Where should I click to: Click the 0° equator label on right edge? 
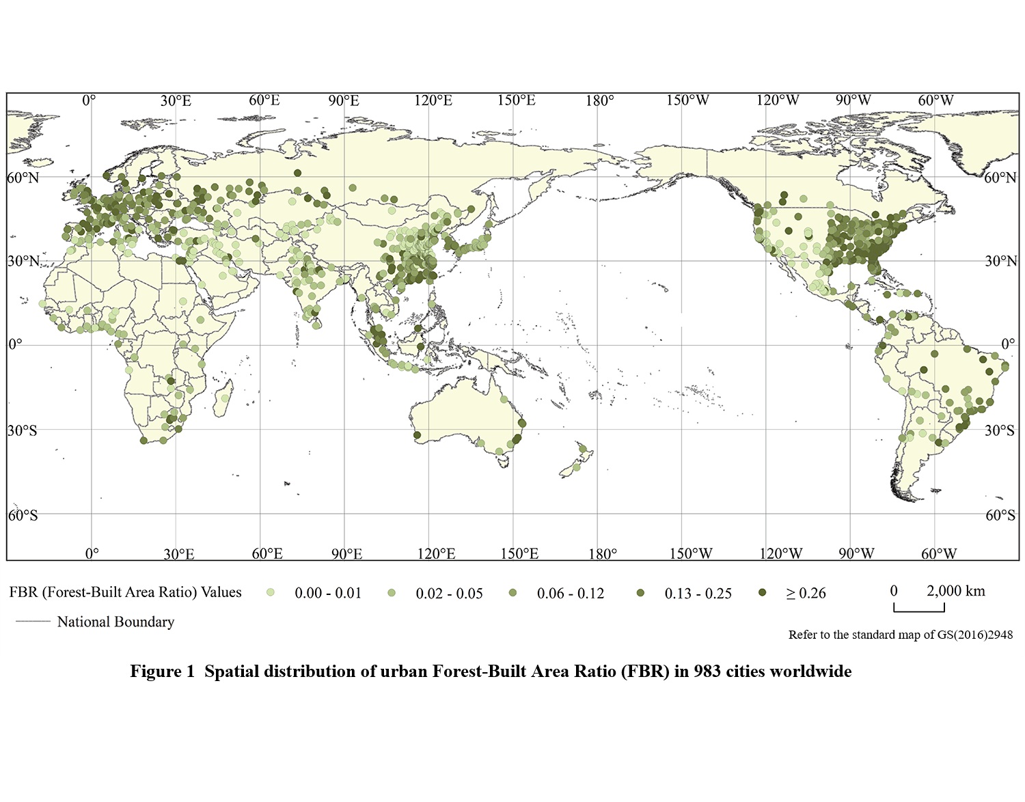(x=1008, y=344)
